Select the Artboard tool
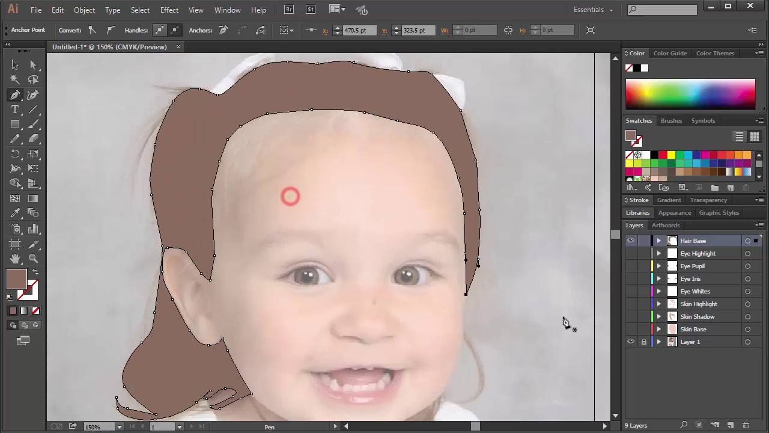Image resolution: width=769 pixels, height=433 pixels. 15,244
